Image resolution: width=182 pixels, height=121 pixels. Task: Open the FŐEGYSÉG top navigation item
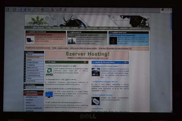(57, 28)
